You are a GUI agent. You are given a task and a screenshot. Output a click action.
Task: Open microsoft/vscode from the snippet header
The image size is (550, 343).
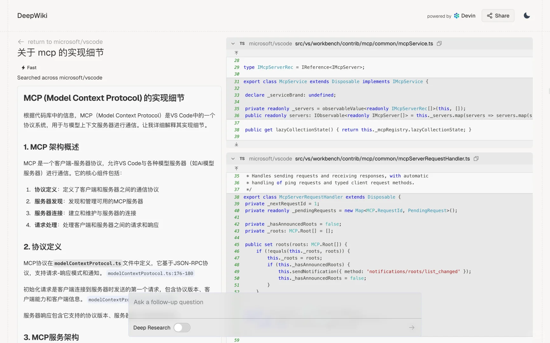[270, 44]
